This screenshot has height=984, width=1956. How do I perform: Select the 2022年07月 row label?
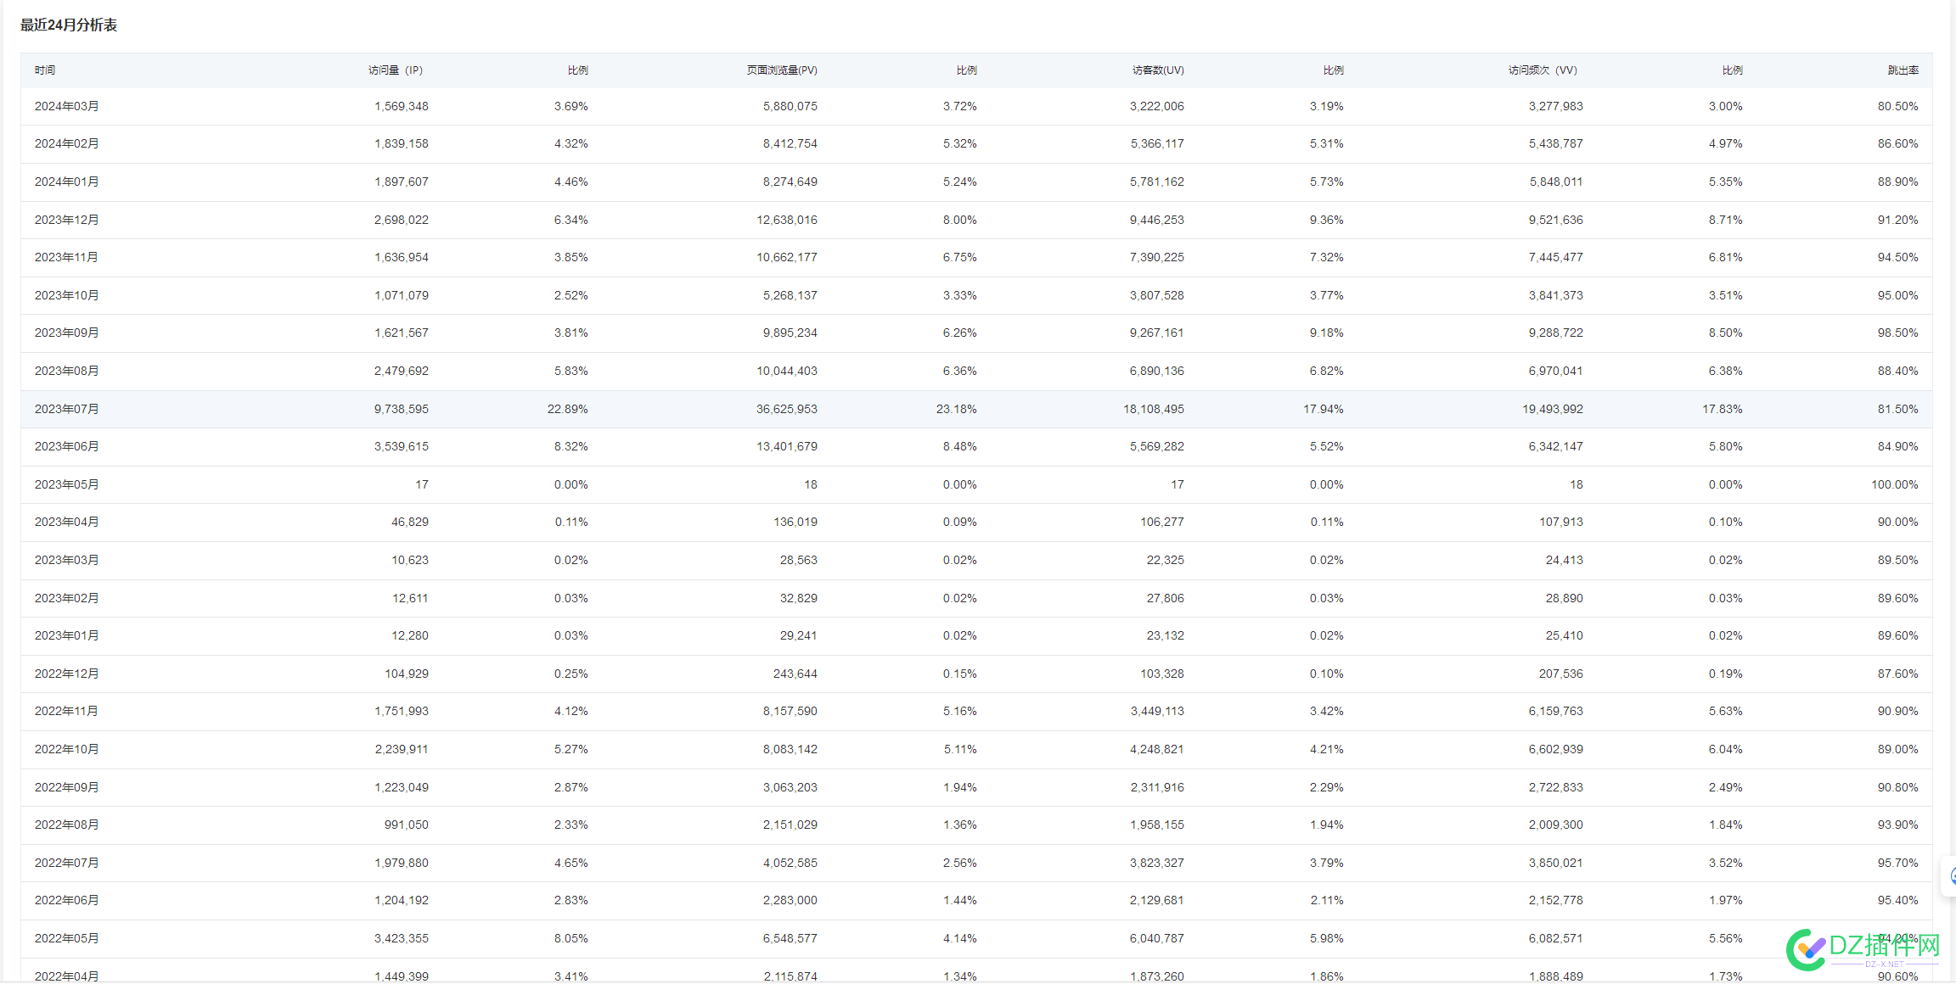click(x=66, y=863)
